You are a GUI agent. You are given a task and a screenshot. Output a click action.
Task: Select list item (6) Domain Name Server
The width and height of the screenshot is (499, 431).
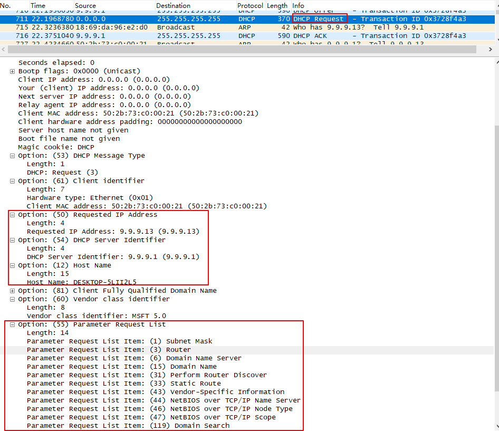[x=135, y=358]
